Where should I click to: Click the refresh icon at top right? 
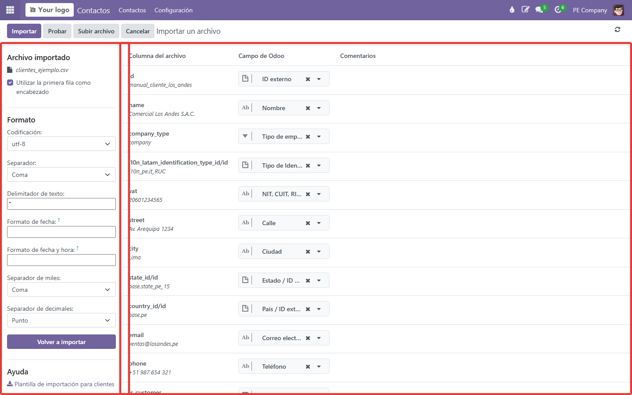pyautogui.click(x=618, y=29)
